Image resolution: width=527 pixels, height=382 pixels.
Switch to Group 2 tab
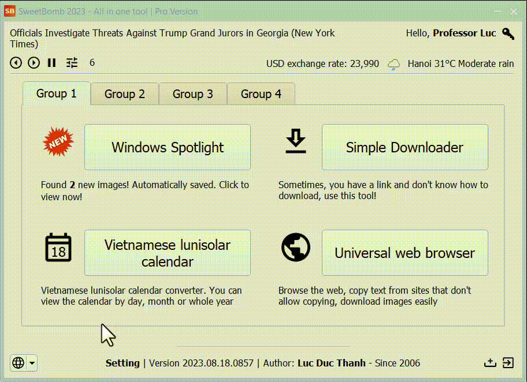pyautogui.click(x=124, y=94)
